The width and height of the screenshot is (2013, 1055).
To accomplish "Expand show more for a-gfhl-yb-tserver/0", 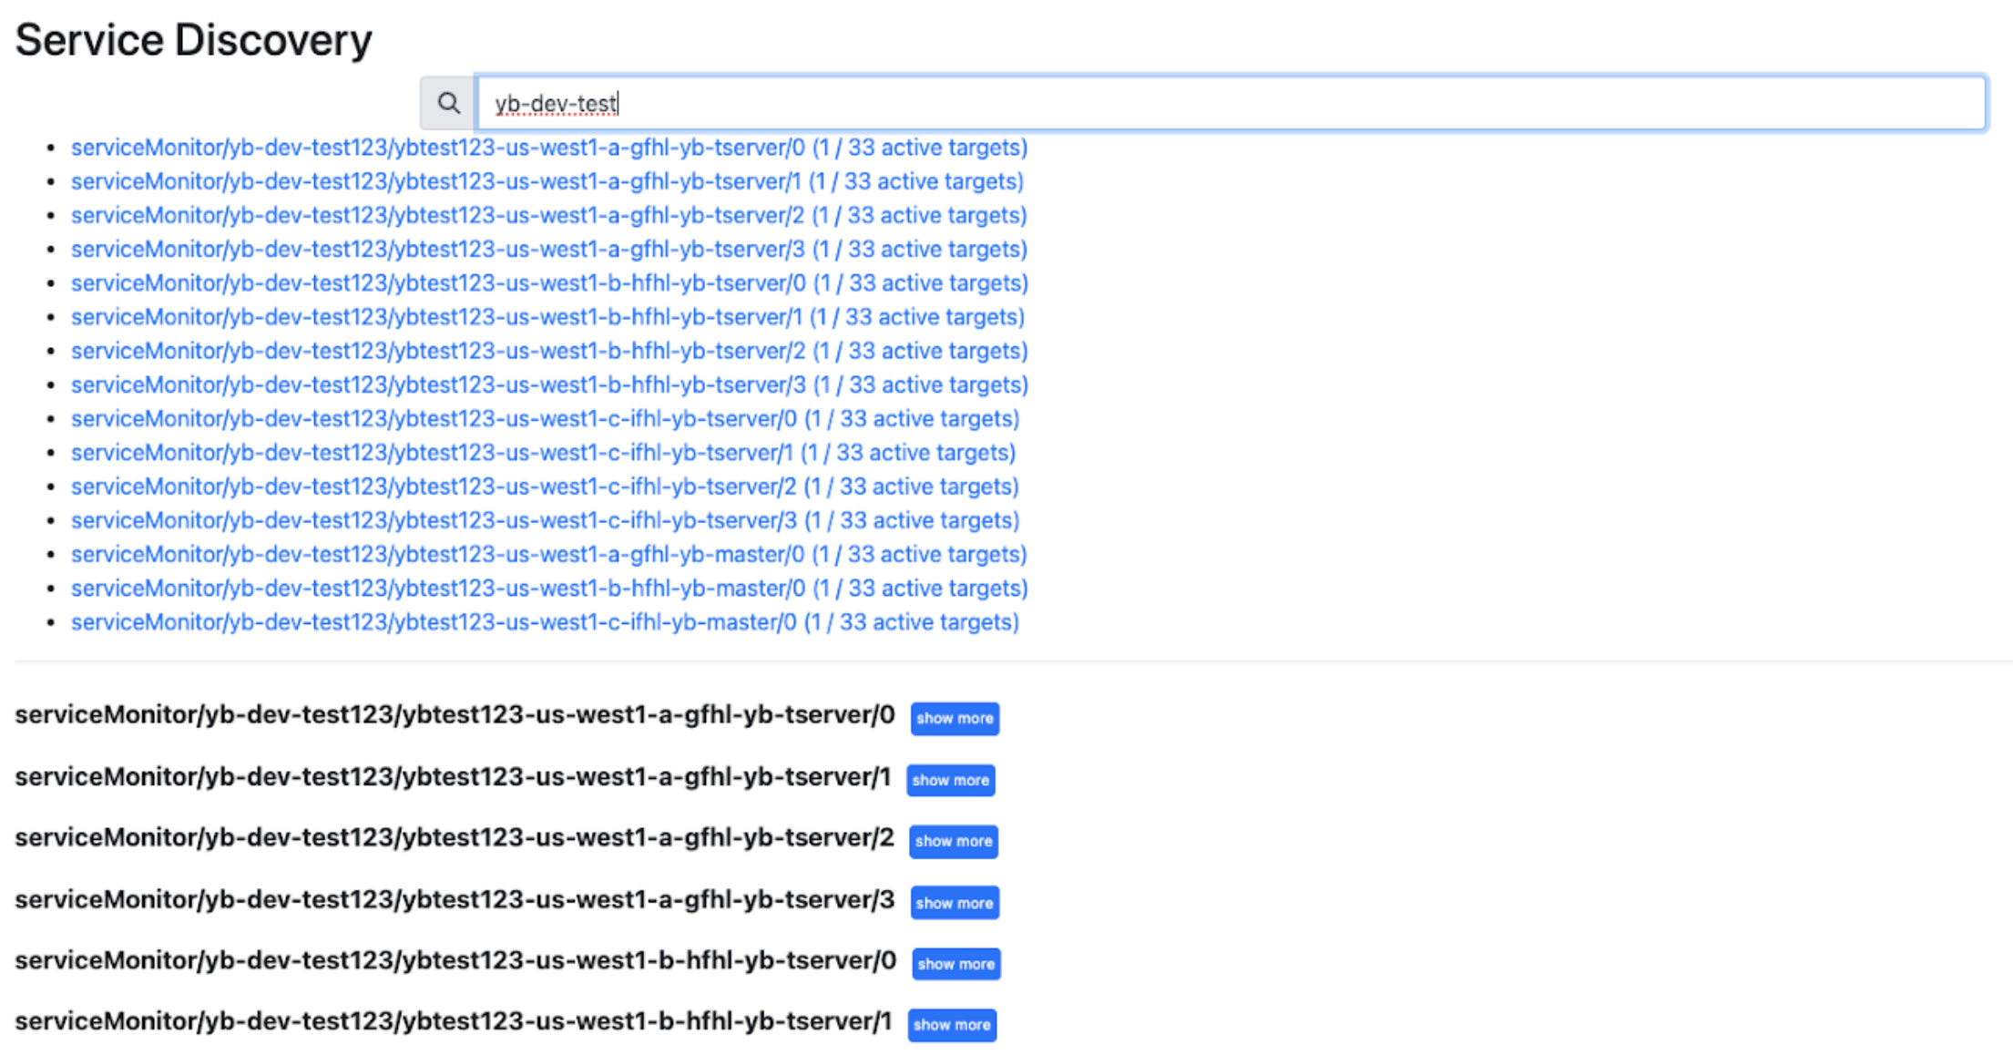I will (x=955, y=719).
